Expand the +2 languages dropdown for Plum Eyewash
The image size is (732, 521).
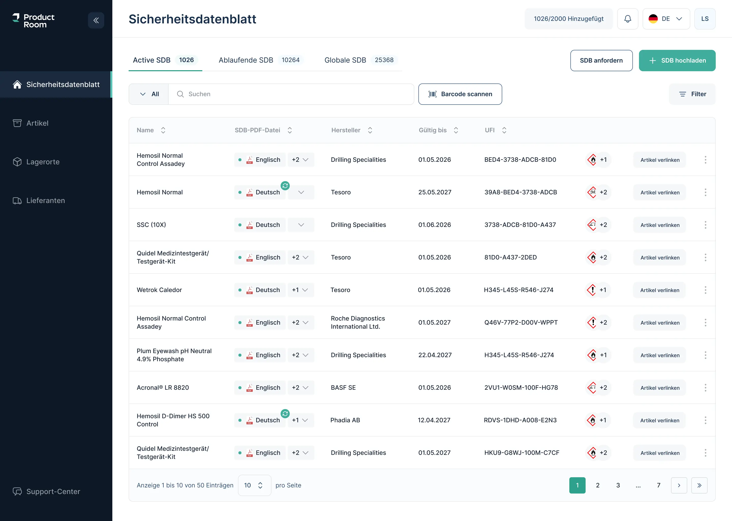tap(300, 355)
